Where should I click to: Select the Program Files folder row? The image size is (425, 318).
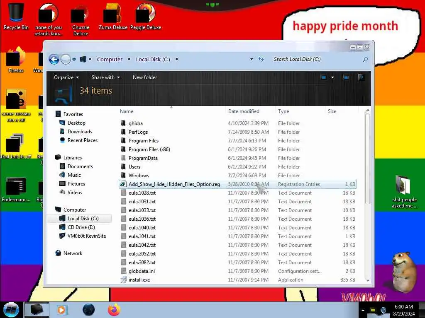[x=238, y=141]
